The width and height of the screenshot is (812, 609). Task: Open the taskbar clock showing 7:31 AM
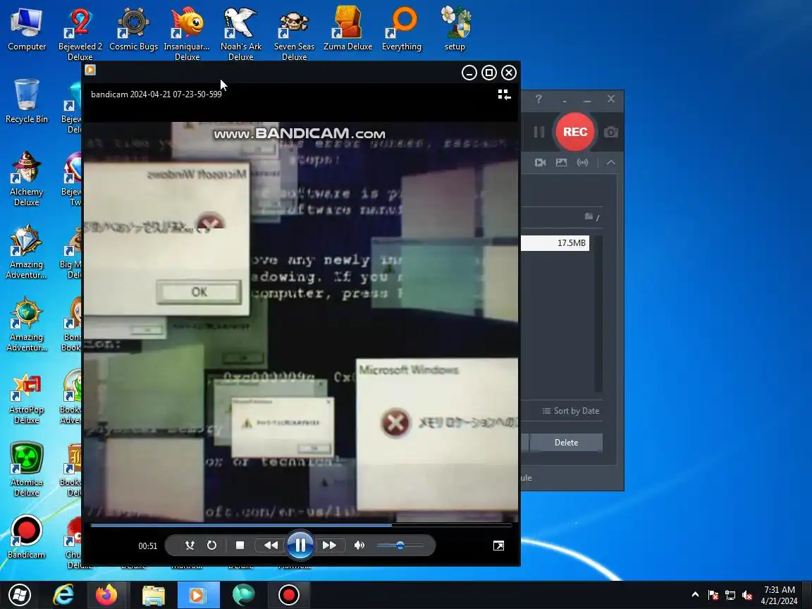pyautogui.click(x=779, y=595)
